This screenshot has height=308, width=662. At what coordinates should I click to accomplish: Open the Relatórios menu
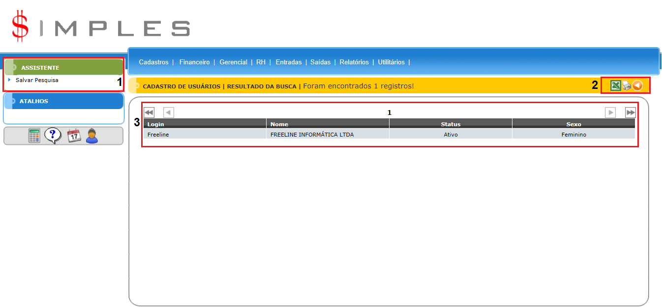(x=354, y=62)
